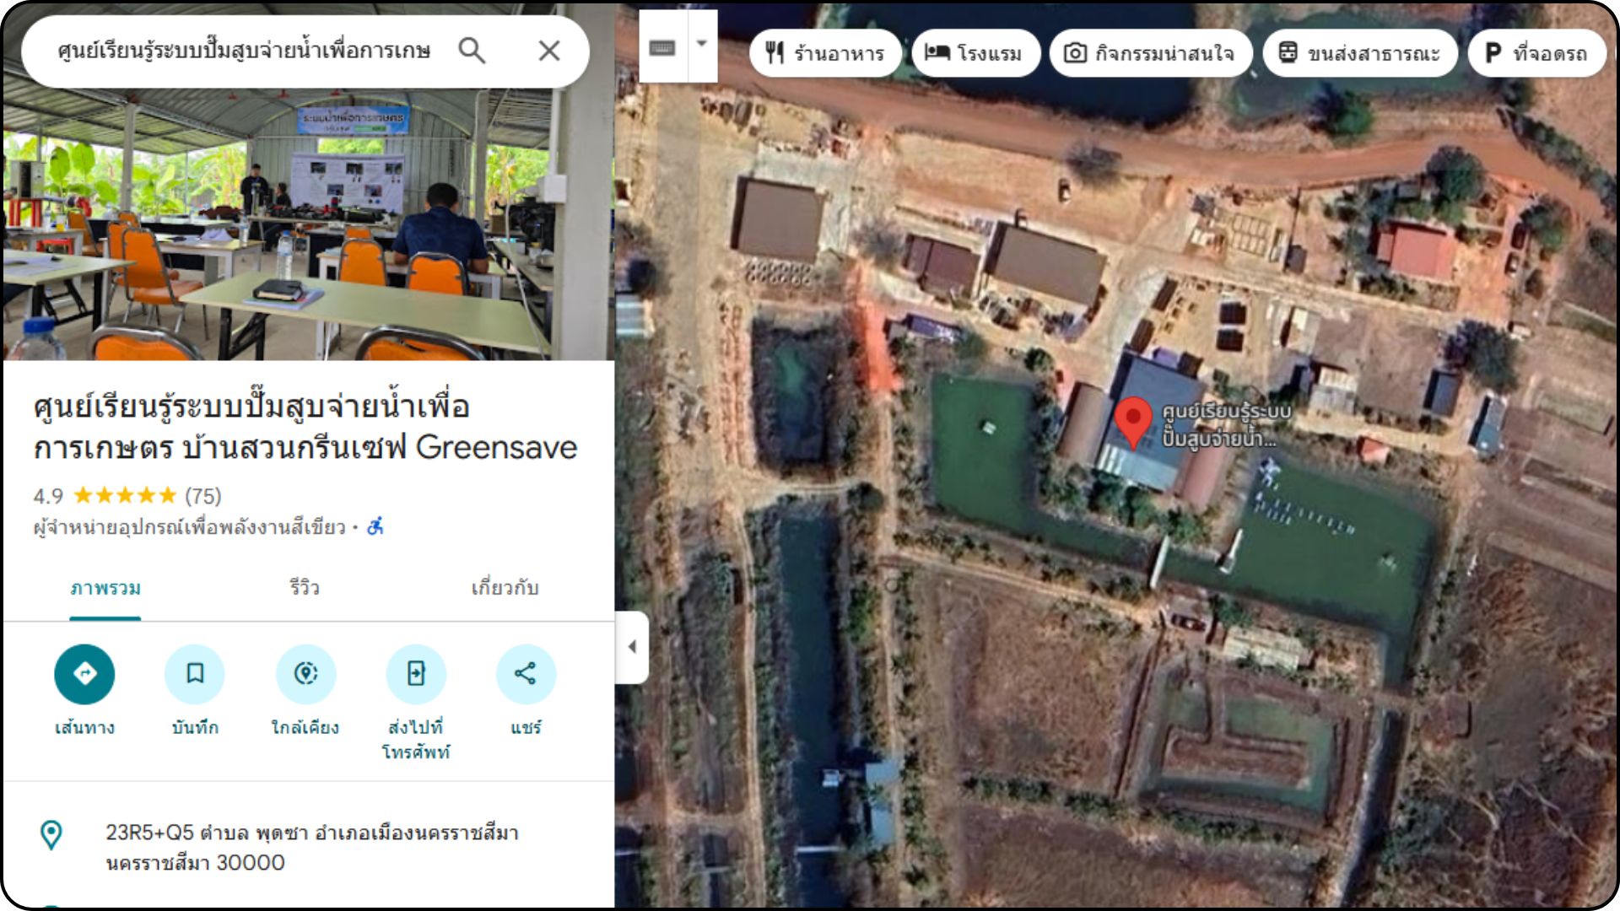Click the place title Greensave heading
This screenshot has height=911, width=1620.
305,427
